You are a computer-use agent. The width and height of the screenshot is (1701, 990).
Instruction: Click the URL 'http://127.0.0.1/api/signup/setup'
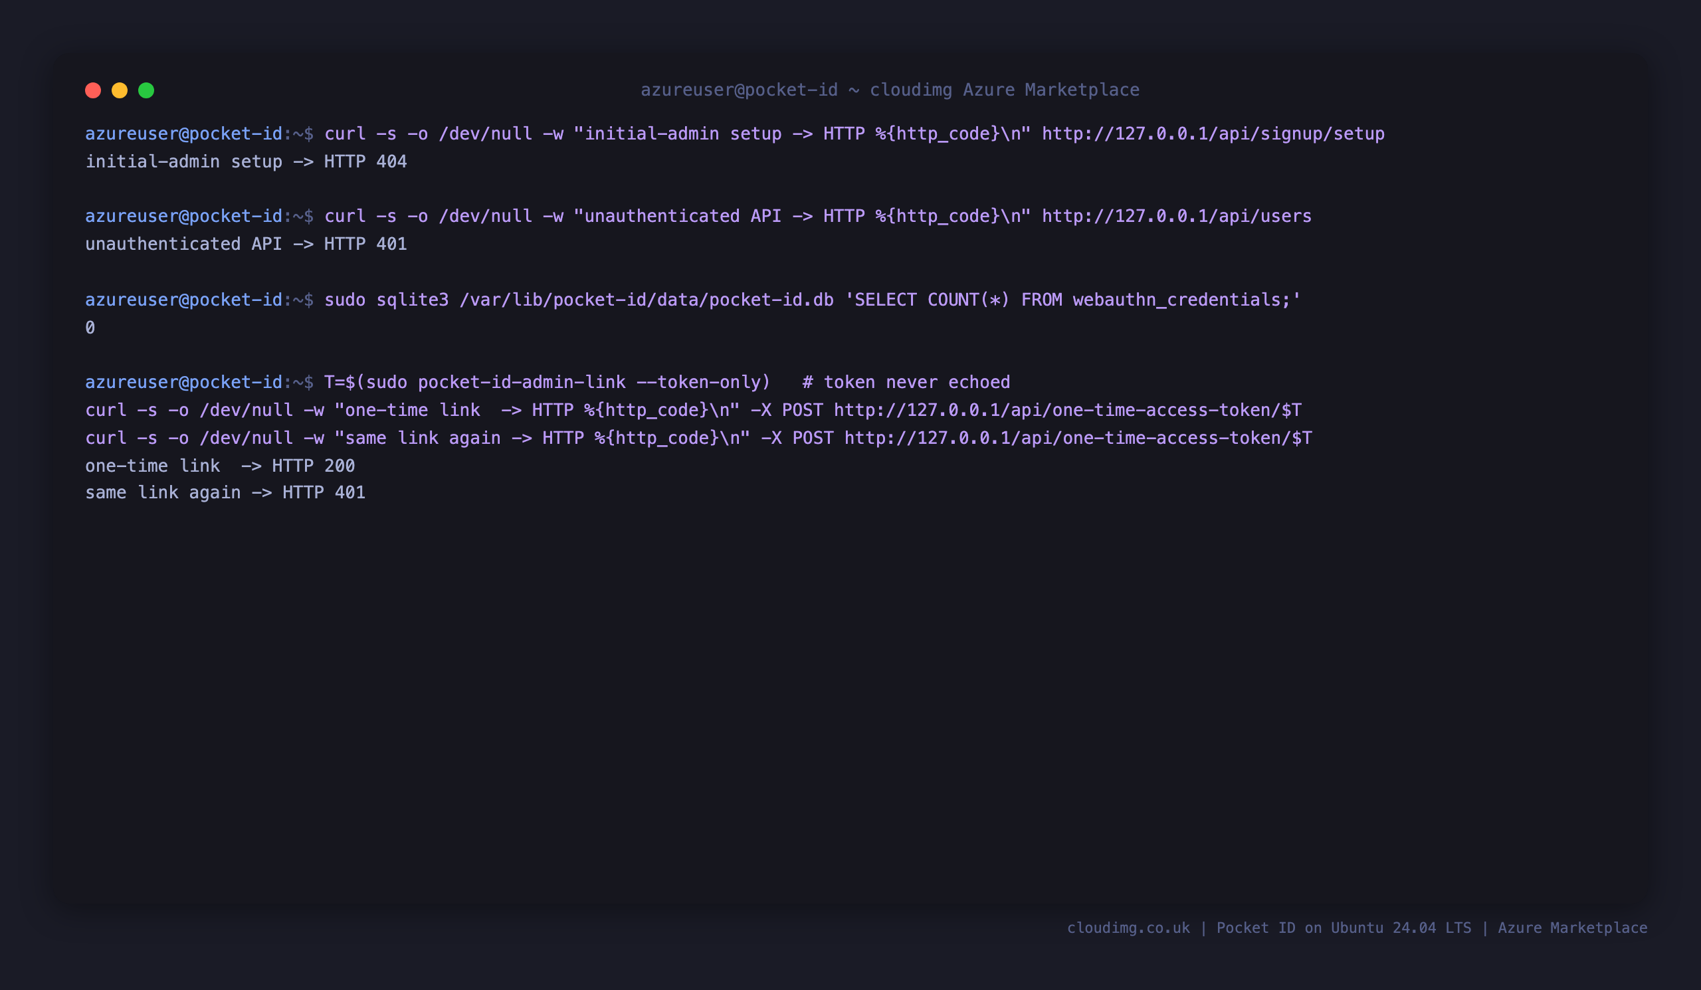pyautogui.click(x=1213, y=134)
